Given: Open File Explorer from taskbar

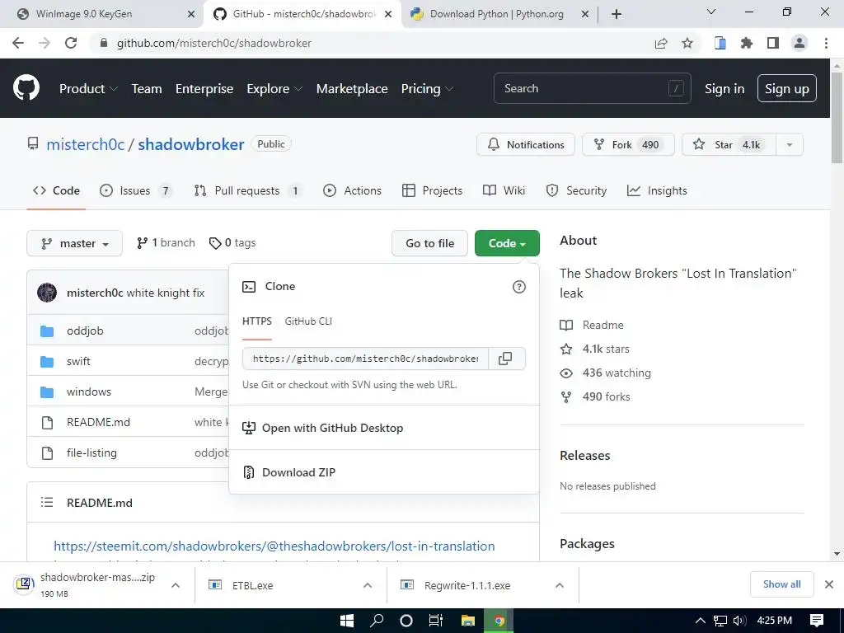Looking at the screenshot, I should click(x=468, y=621).
